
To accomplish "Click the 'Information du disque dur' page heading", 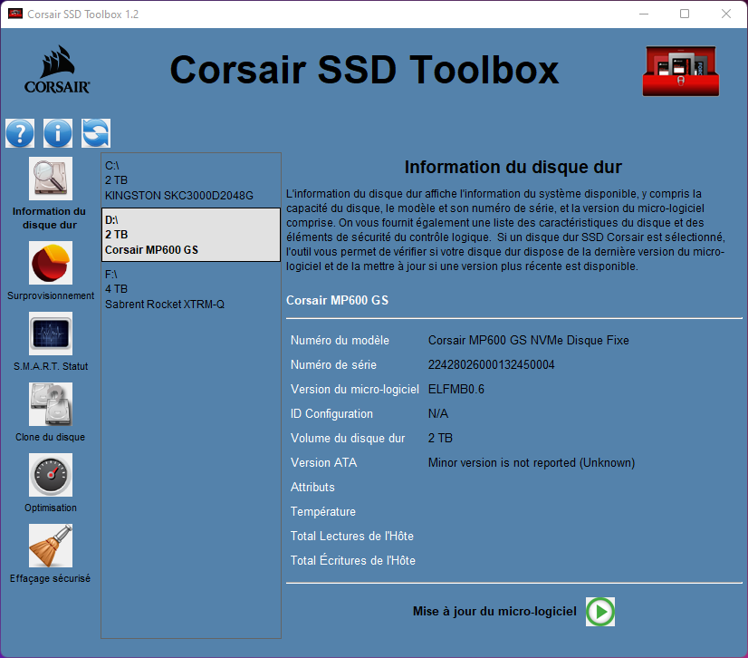I will coord(513,167).
